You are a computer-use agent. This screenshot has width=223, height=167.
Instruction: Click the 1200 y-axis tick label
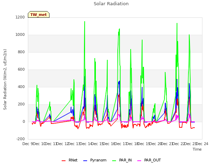click(x=20, y=17)
